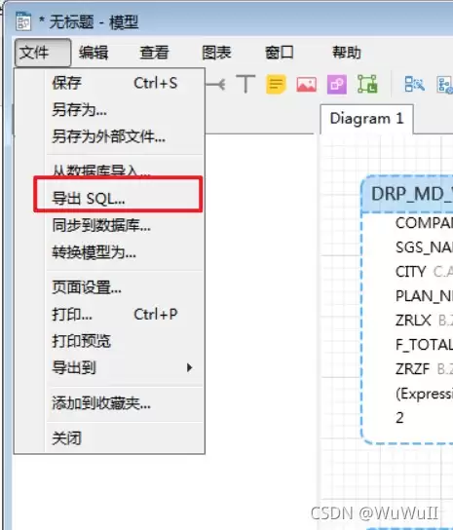Open the 编辑 menu
Viewport: 453px width, 530px height.
pos(94,53)
